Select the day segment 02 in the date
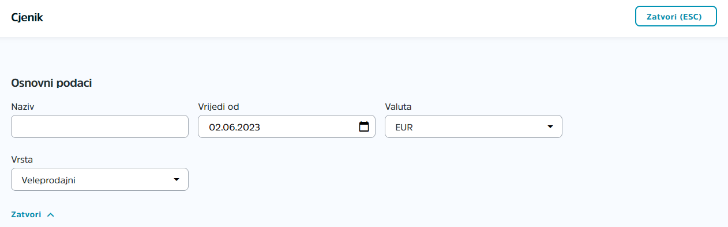The width and height of the screenshot is (728, 227). point(215,127)
